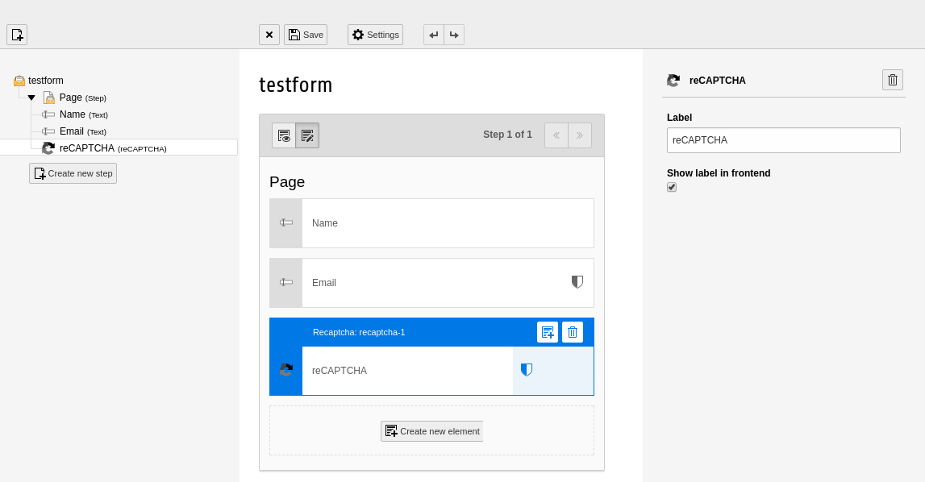Screen dimensions: 925x482
Task: Click the Save button
Action: [x=306, y=35]
